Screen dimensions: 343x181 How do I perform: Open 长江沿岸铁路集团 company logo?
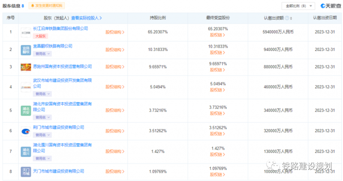[x=26, y=33]
